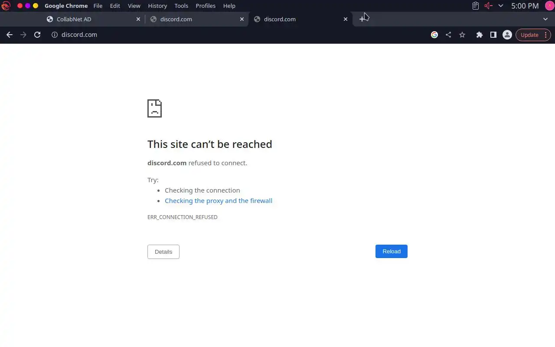The height and width of the screenshot is (347, 555).
Task: Reload the page using toolbar icon
Action: click(37, 35)
